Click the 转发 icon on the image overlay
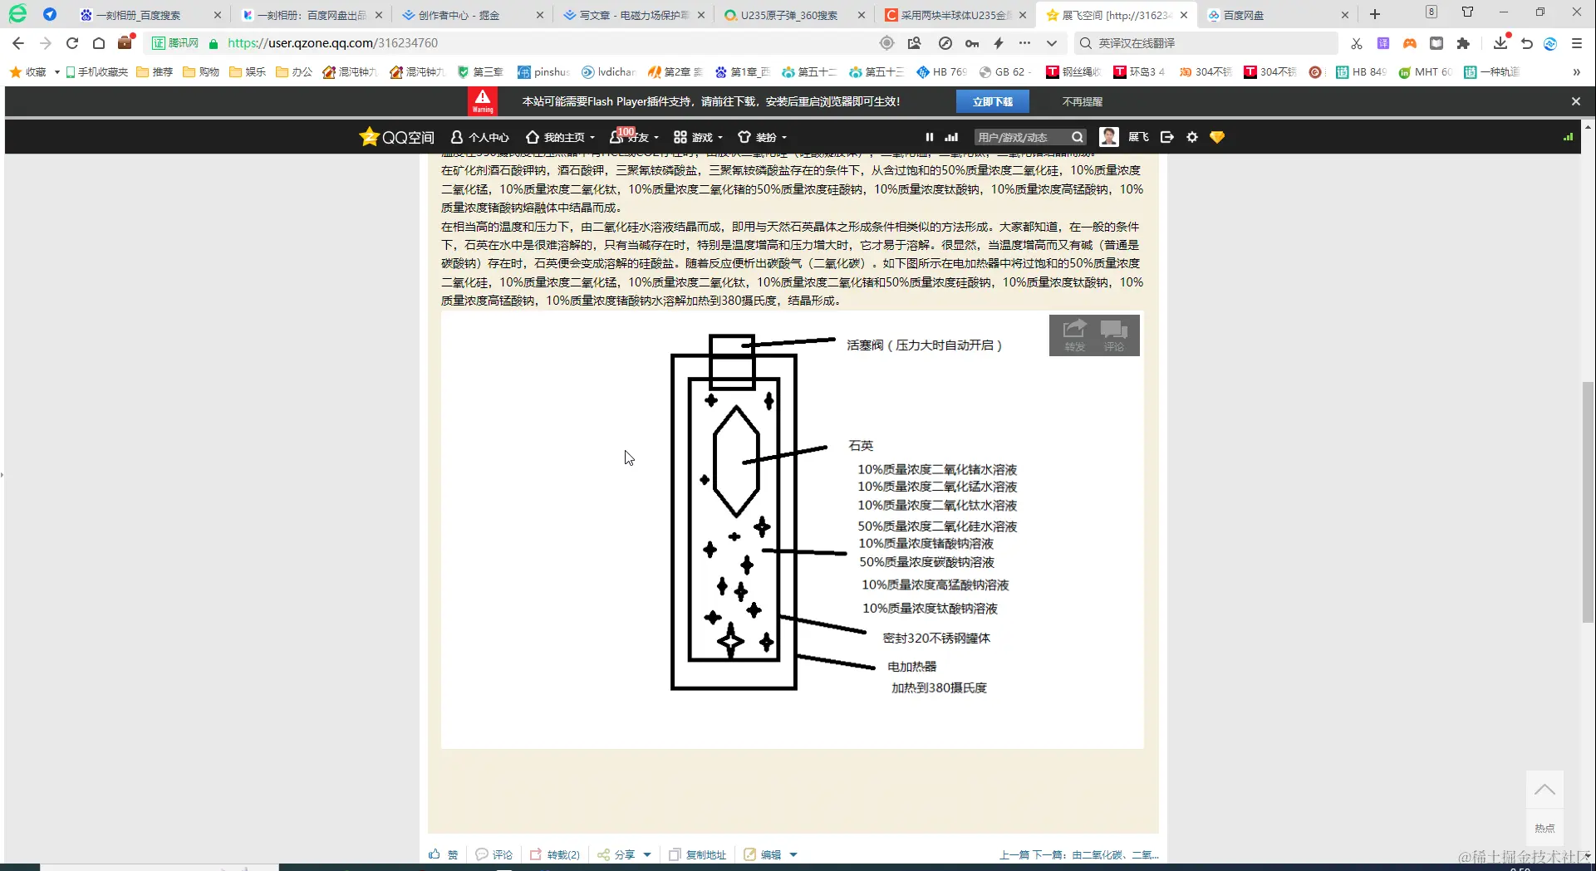This screenshot has width=1596, height=871. tap(1073, 334)
